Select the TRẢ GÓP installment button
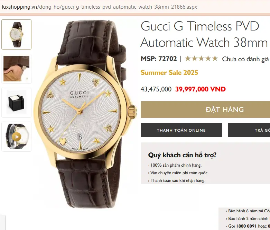Screen dimensions: 270x230 point(249,130)
